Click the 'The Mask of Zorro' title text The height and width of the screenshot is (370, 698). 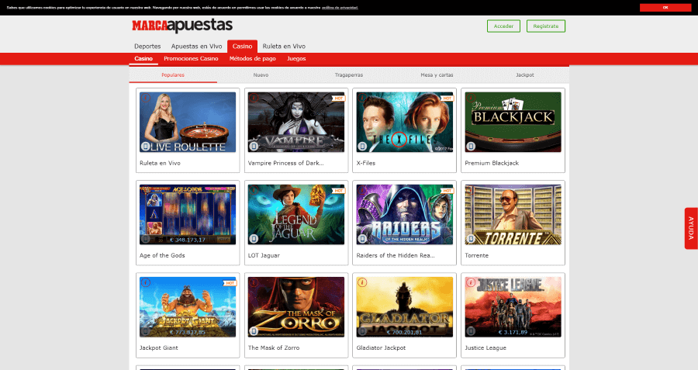point(274,348)
